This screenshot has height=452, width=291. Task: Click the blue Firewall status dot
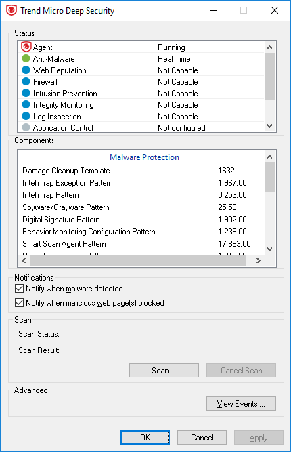(x=26, y=81)
